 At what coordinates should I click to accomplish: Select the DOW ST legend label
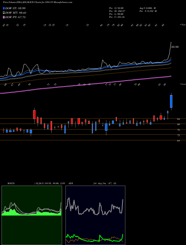15,8
